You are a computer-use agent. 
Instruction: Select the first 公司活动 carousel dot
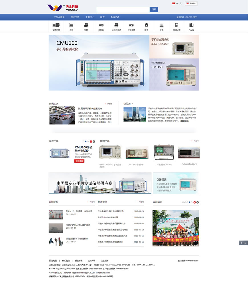(183, 202)
